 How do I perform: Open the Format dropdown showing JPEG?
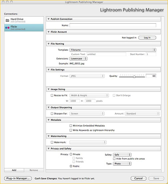coord(87,76)
